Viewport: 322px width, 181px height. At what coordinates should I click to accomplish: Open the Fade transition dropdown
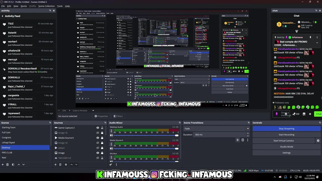pyautogui.click(x=217, y=128)
